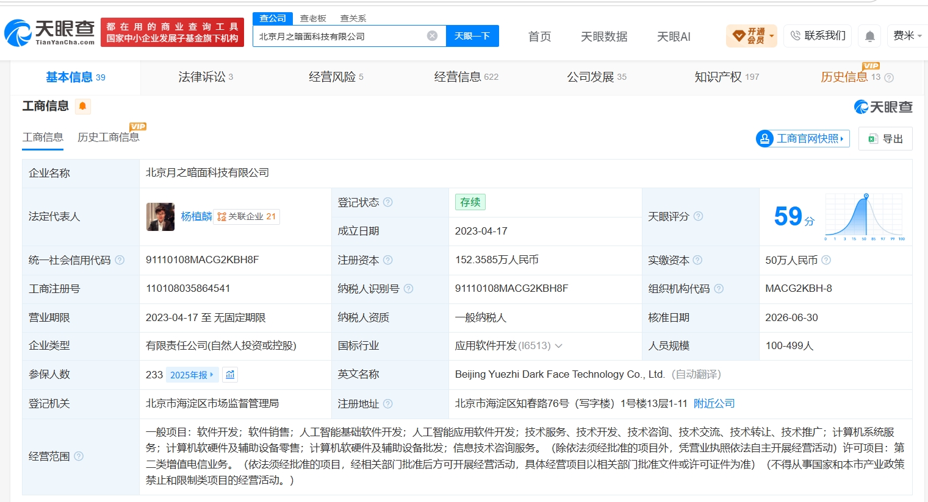Click the 存续 status badge
The height and width of the screenshot is (502, 928).
[470, 202]
